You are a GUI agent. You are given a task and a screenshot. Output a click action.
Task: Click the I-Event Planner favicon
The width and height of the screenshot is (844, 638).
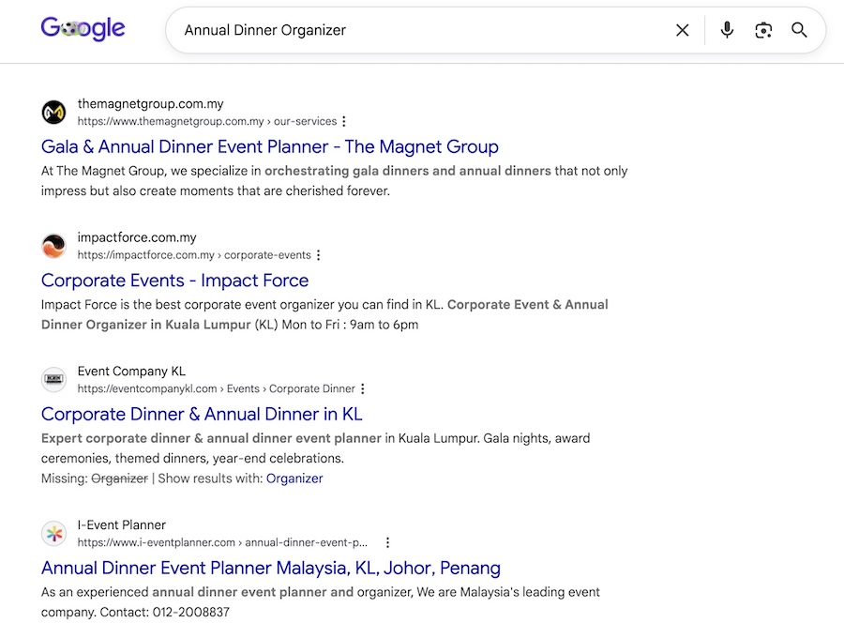pos(53,534)
